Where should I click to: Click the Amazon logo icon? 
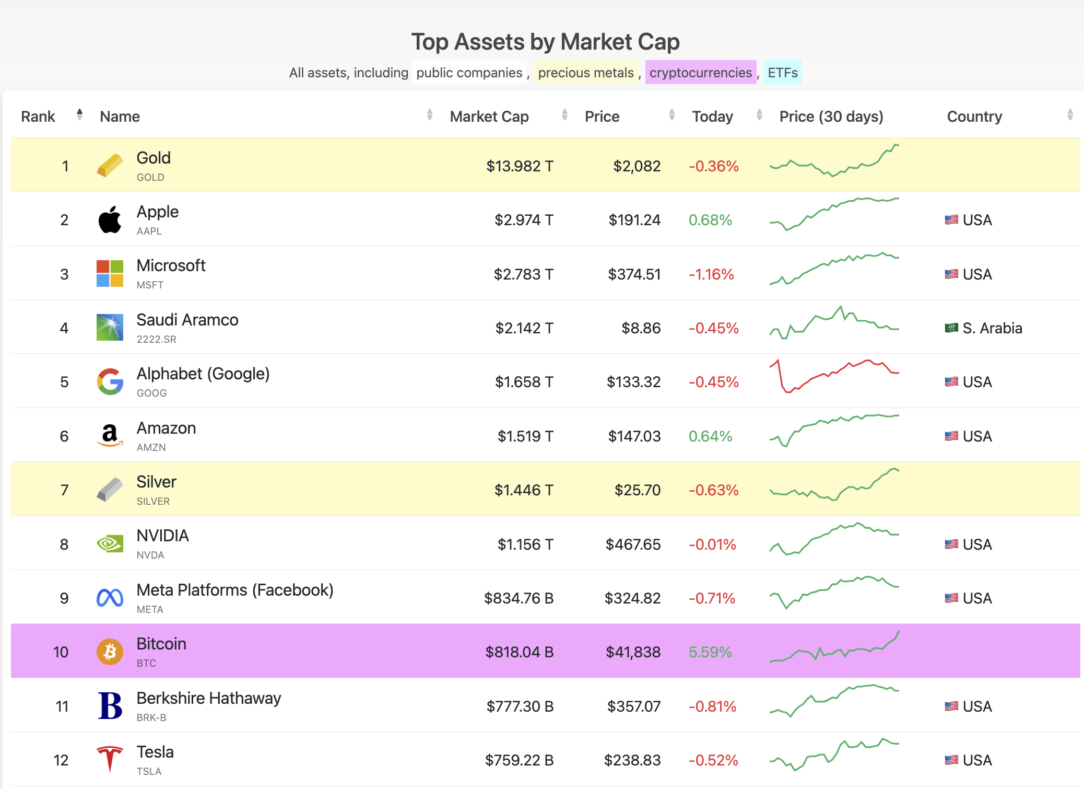110,435
